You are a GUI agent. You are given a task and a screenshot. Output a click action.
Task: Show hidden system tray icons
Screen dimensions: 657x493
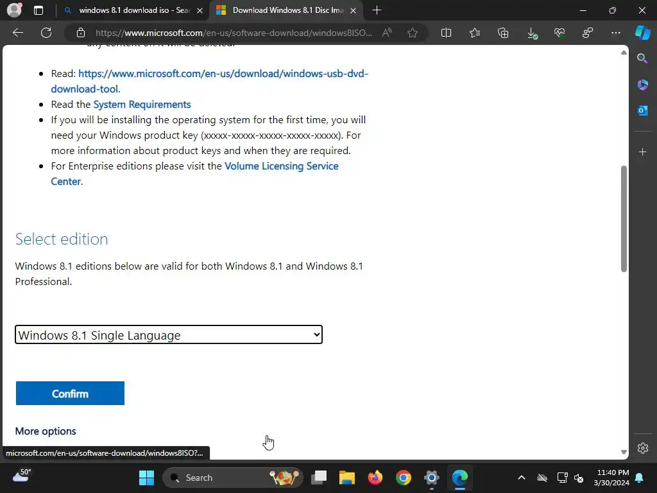point(521,478)
